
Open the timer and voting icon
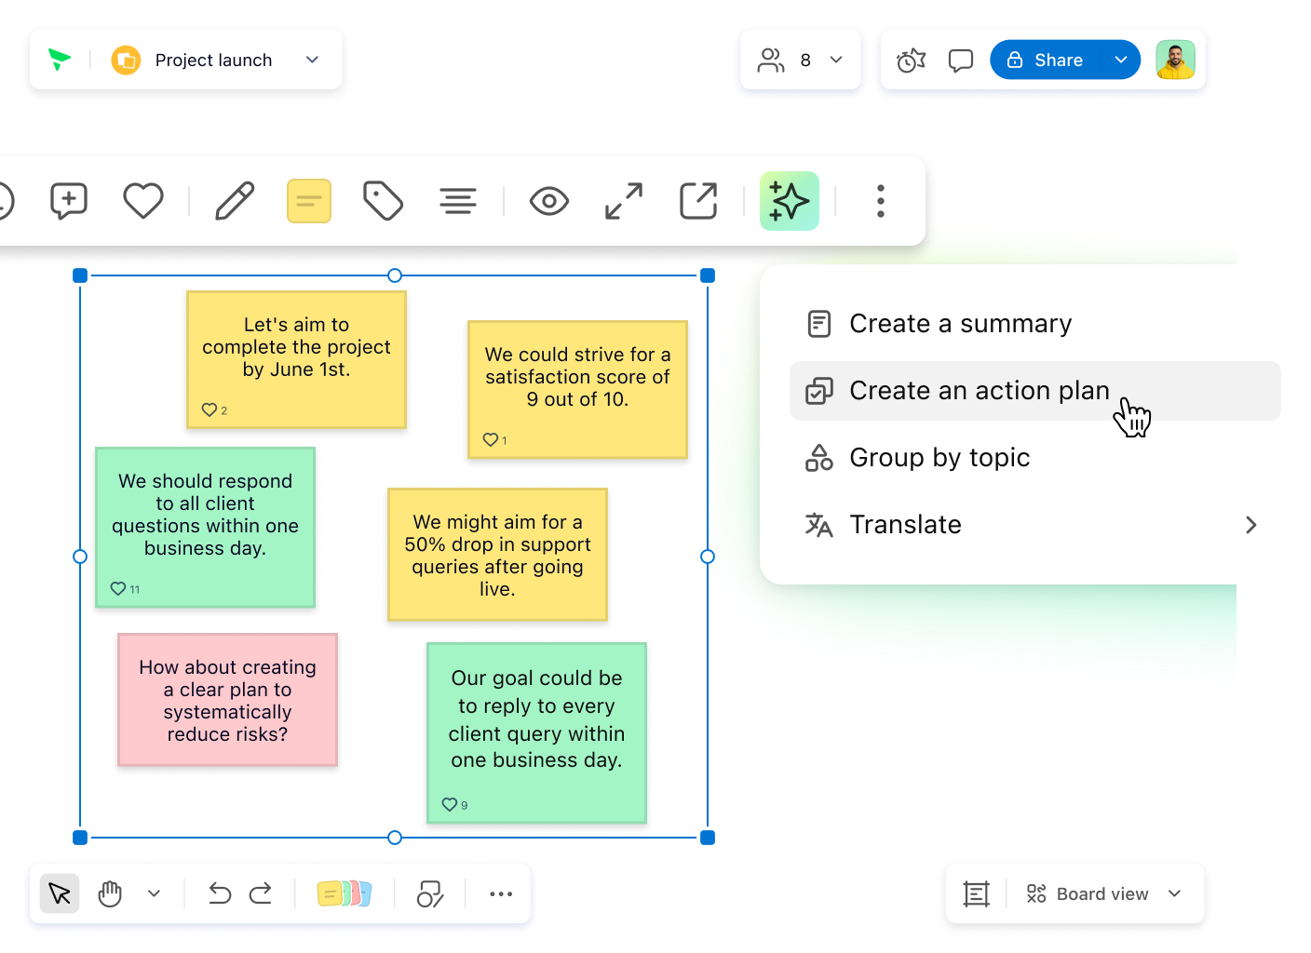[911, 60]
